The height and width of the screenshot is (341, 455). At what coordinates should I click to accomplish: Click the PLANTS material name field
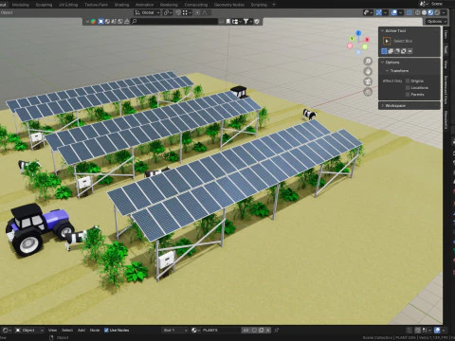click(221, 331)
